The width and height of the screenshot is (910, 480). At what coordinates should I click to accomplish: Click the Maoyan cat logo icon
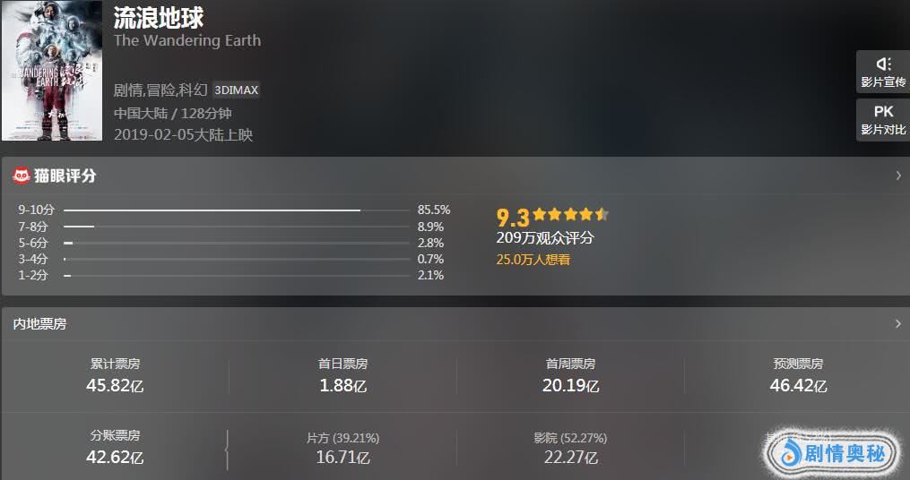click(x=22, y=176)
